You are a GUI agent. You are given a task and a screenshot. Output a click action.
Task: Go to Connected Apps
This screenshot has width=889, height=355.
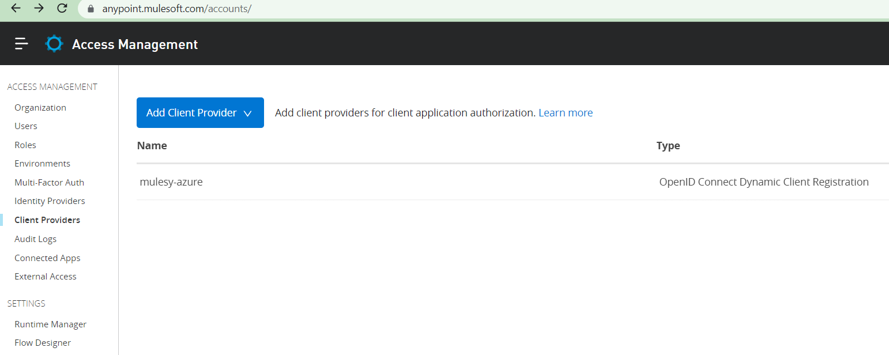pos(47,258)
